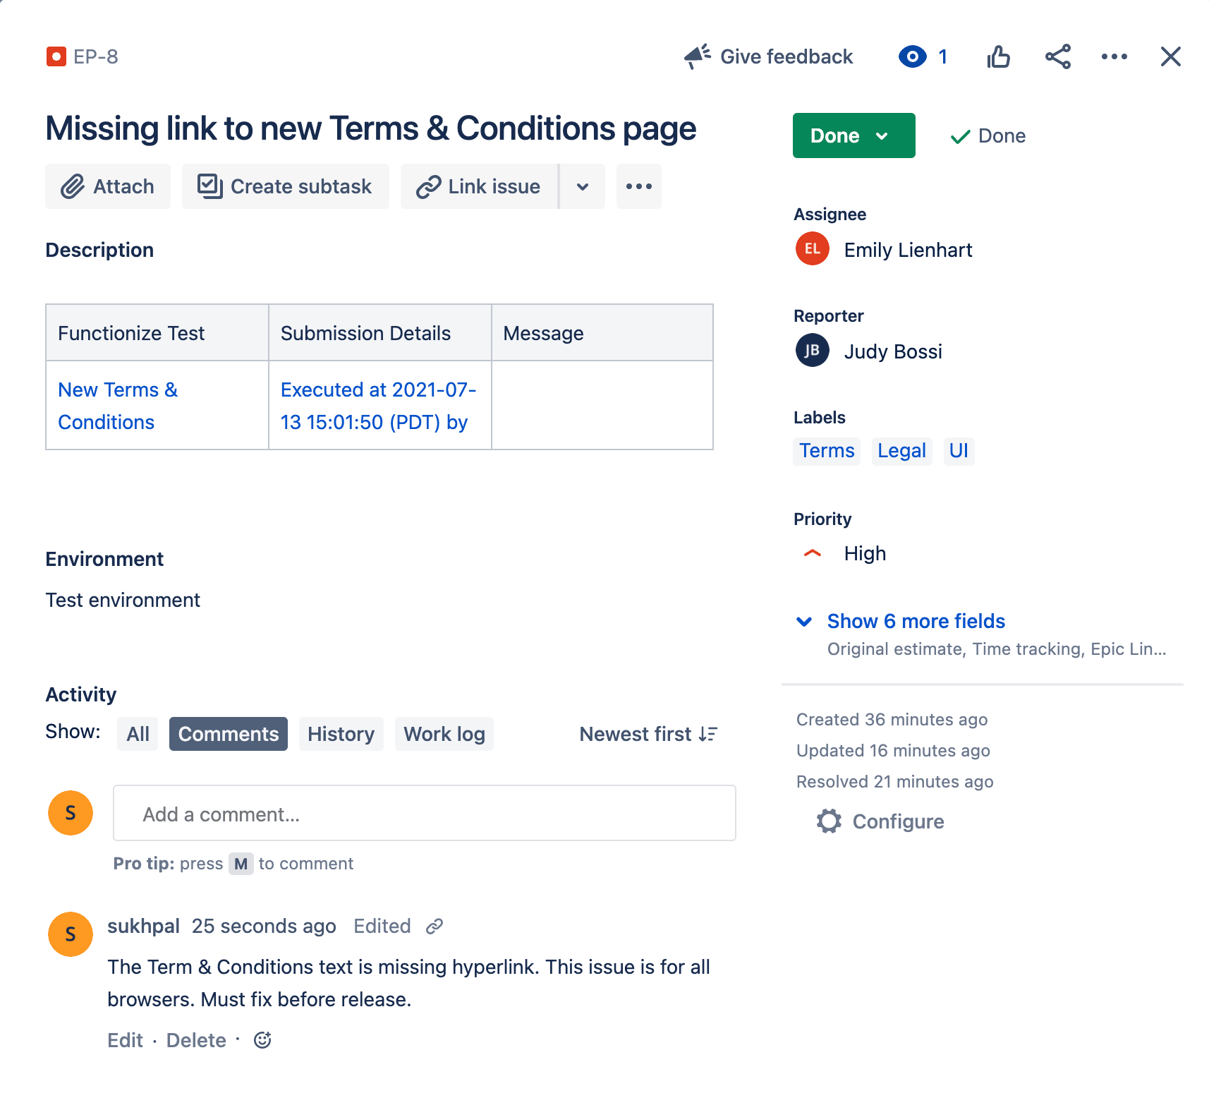Viewport: 1209px width, 1098px height.
Task: Open the share icon
Action: click(x=1057, y=56)
